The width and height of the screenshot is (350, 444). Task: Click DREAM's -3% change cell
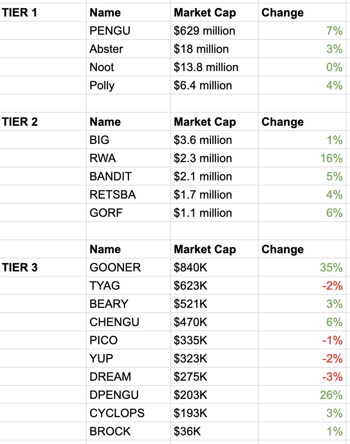302,377
